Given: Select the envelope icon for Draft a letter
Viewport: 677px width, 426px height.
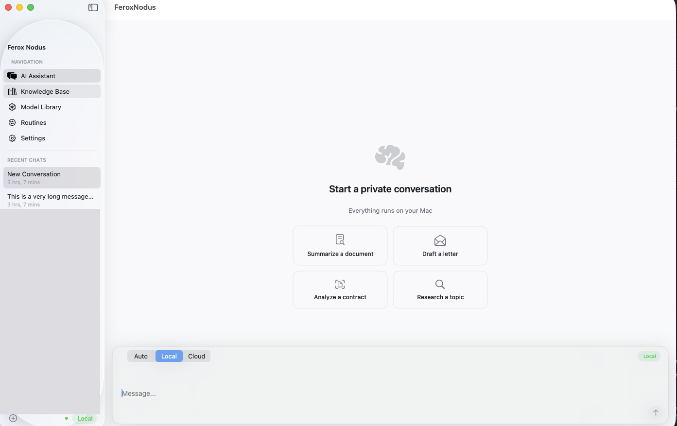Looking at the screenshot, I should pyautogui.click(x=440, y=239).
